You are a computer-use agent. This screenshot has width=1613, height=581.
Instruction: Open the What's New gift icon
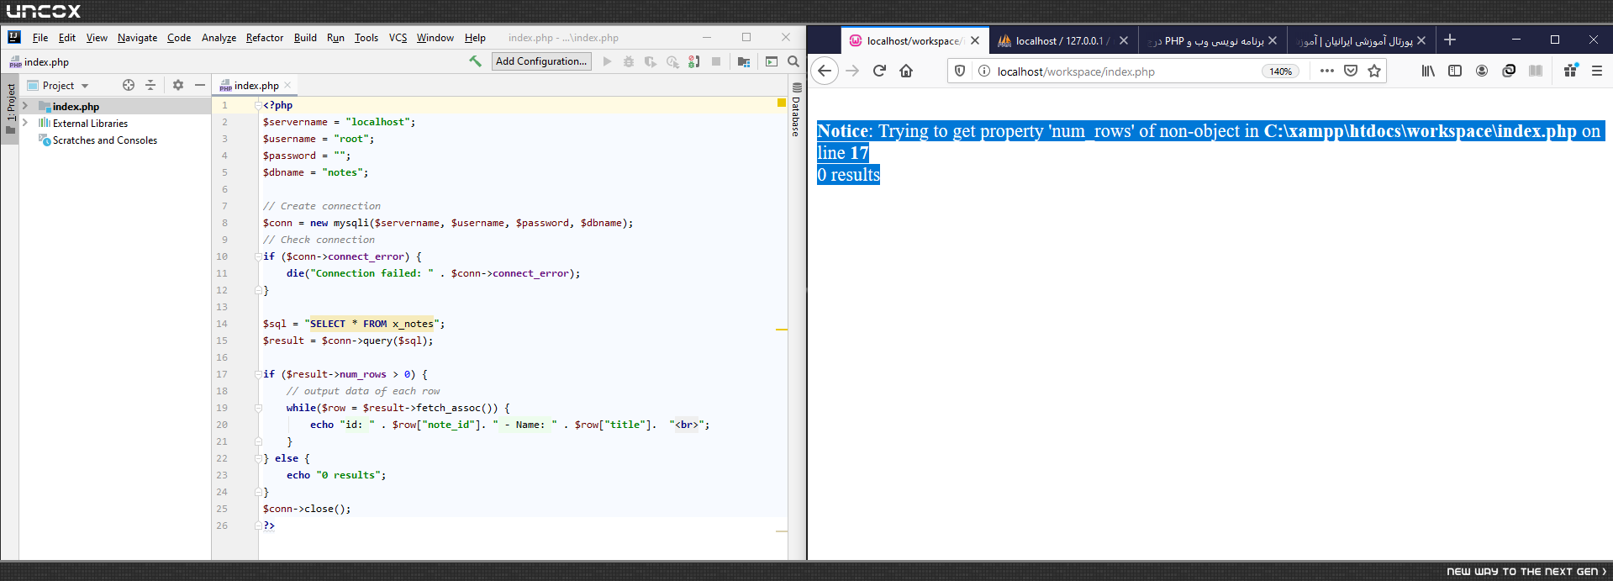pyautogui.click(x=1570, y=71)
